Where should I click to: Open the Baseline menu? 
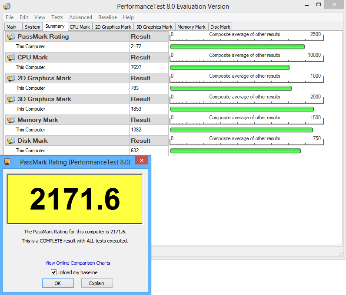click(108, 17)
